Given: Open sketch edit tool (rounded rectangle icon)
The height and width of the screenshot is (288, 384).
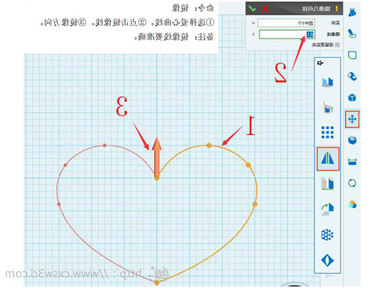Looking at the screenshot, I should [x=352, y=55].
